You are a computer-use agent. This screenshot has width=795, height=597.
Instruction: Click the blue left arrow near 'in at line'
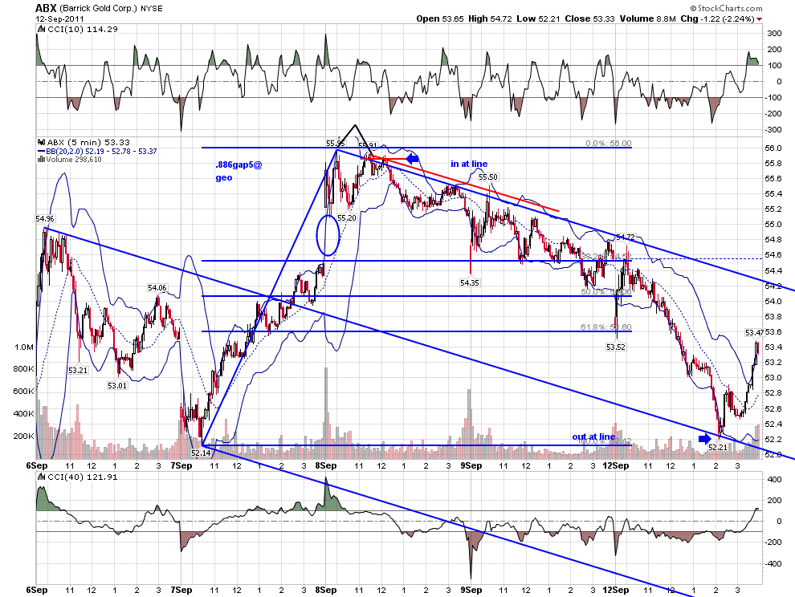click(412, 159)
